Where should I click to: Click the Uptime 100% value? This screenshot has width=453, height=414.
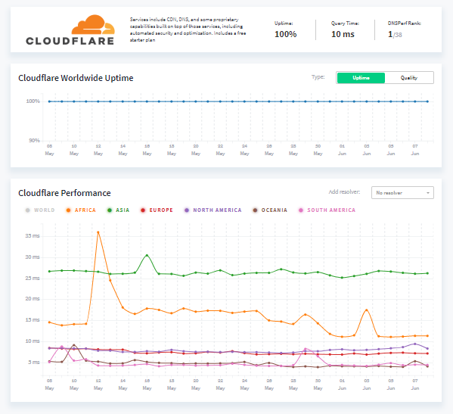point(285,34)
